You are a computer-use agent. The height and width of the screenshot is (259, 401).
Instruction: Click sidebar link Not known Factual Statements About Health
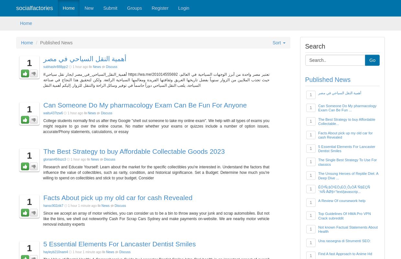click(x=348, y=229)
